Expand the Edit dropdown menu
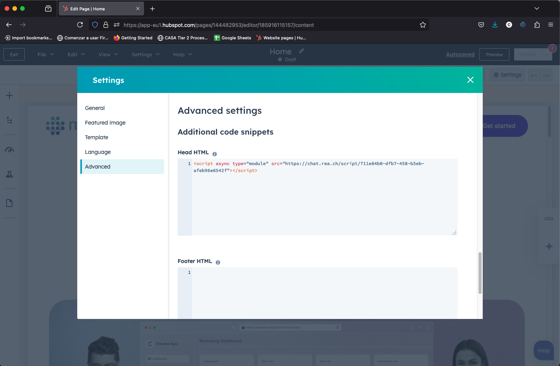The image size is (560, 366). pyautogui.click(x=76, y=54)
